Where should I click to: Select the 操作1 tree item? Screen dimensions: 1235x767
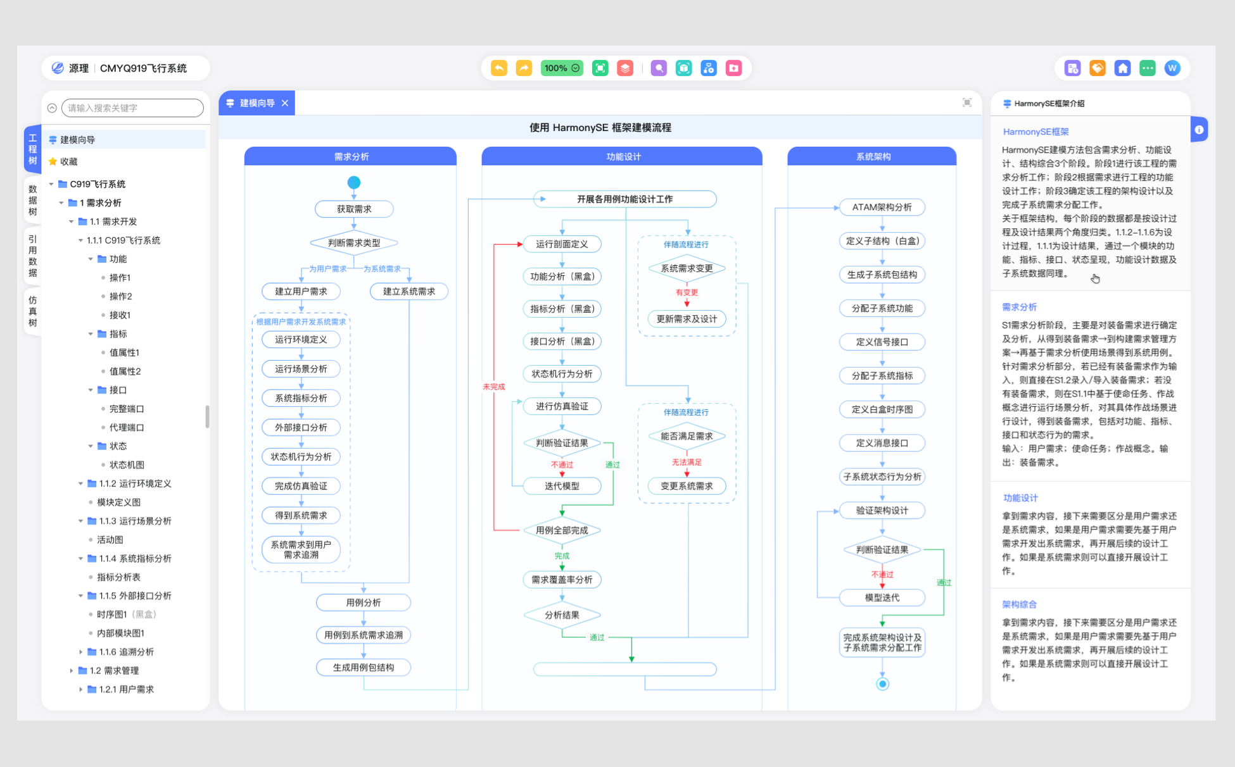coord(120,278)
